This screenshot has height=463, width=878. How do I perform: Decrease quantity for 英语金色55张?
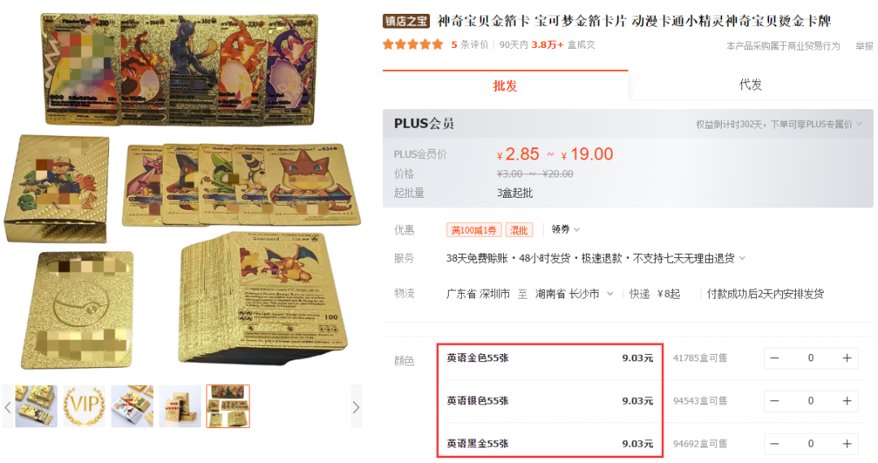775,358
